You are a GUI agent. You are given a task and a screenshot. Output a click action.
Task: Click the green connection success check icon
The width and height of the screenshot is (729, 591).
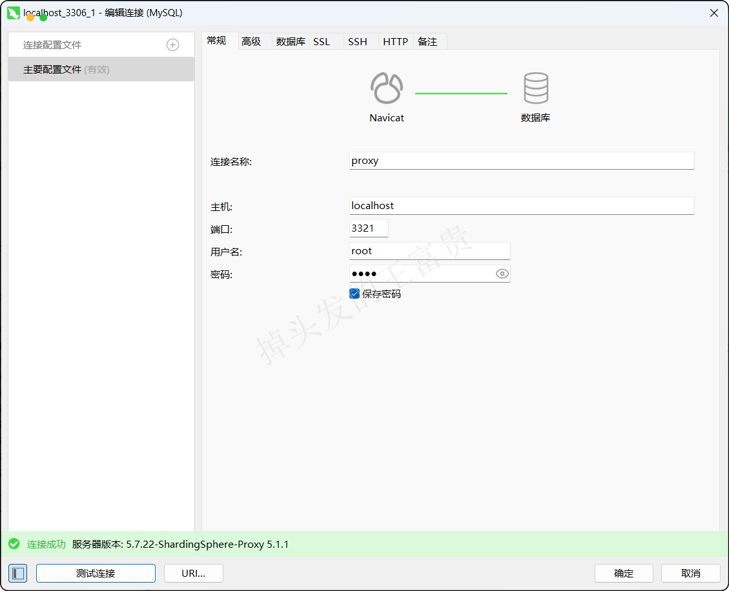pos(14,544)
